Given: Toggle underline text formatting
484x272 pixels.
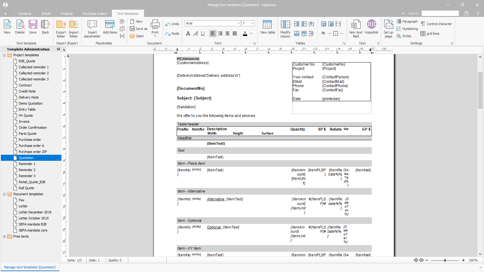Looking at the screenshot, I should click(x=203, y=34).
